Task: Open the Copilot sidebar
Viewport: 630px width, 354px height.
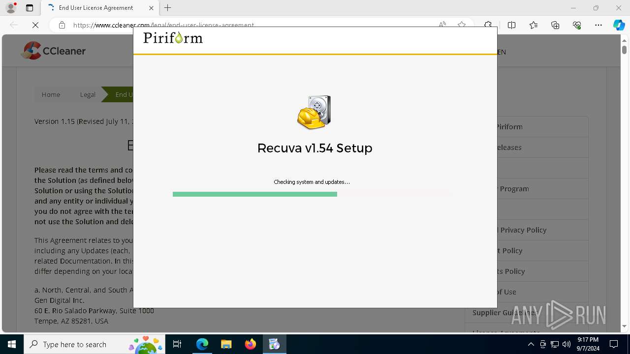Action: pos(619,25)
